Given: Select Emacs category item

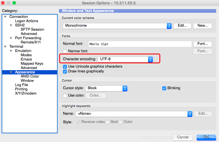Looking at the screenshot, I should (26, 59).
